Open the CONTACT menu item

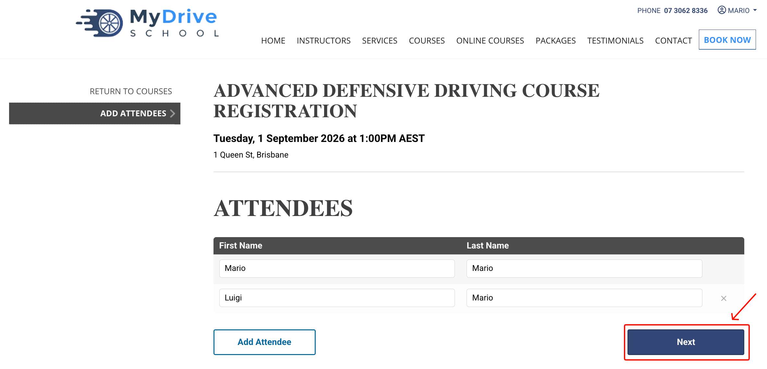[x=673, y=41]
